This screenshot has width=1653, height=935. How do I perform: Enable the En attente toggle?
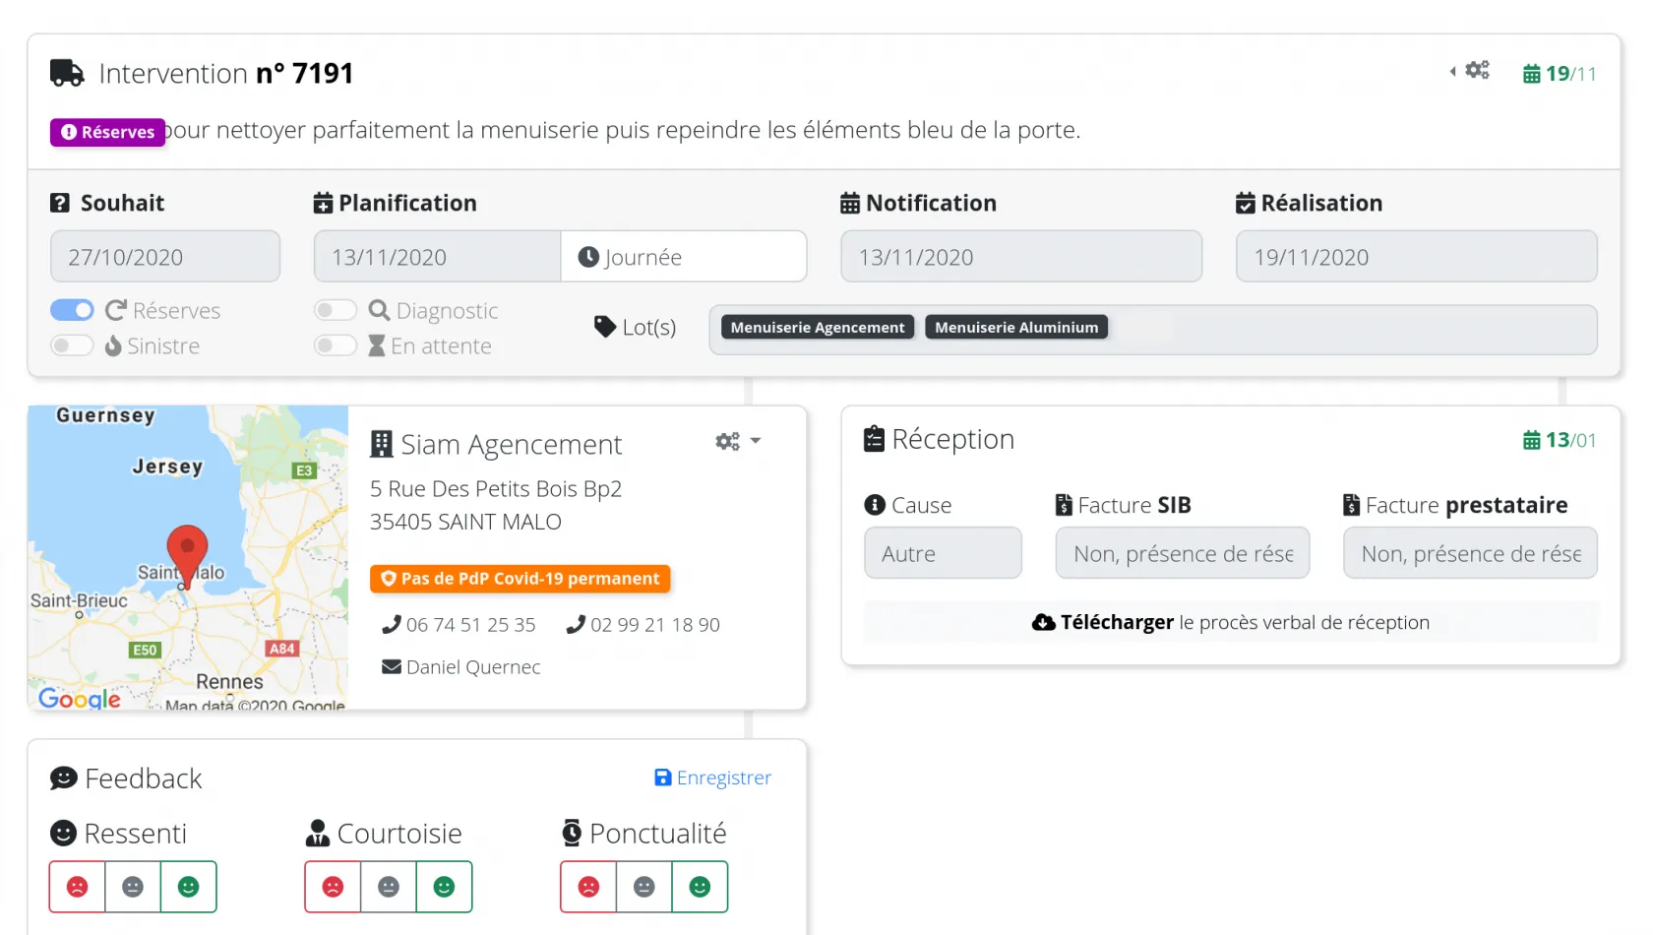pos(335,345)
